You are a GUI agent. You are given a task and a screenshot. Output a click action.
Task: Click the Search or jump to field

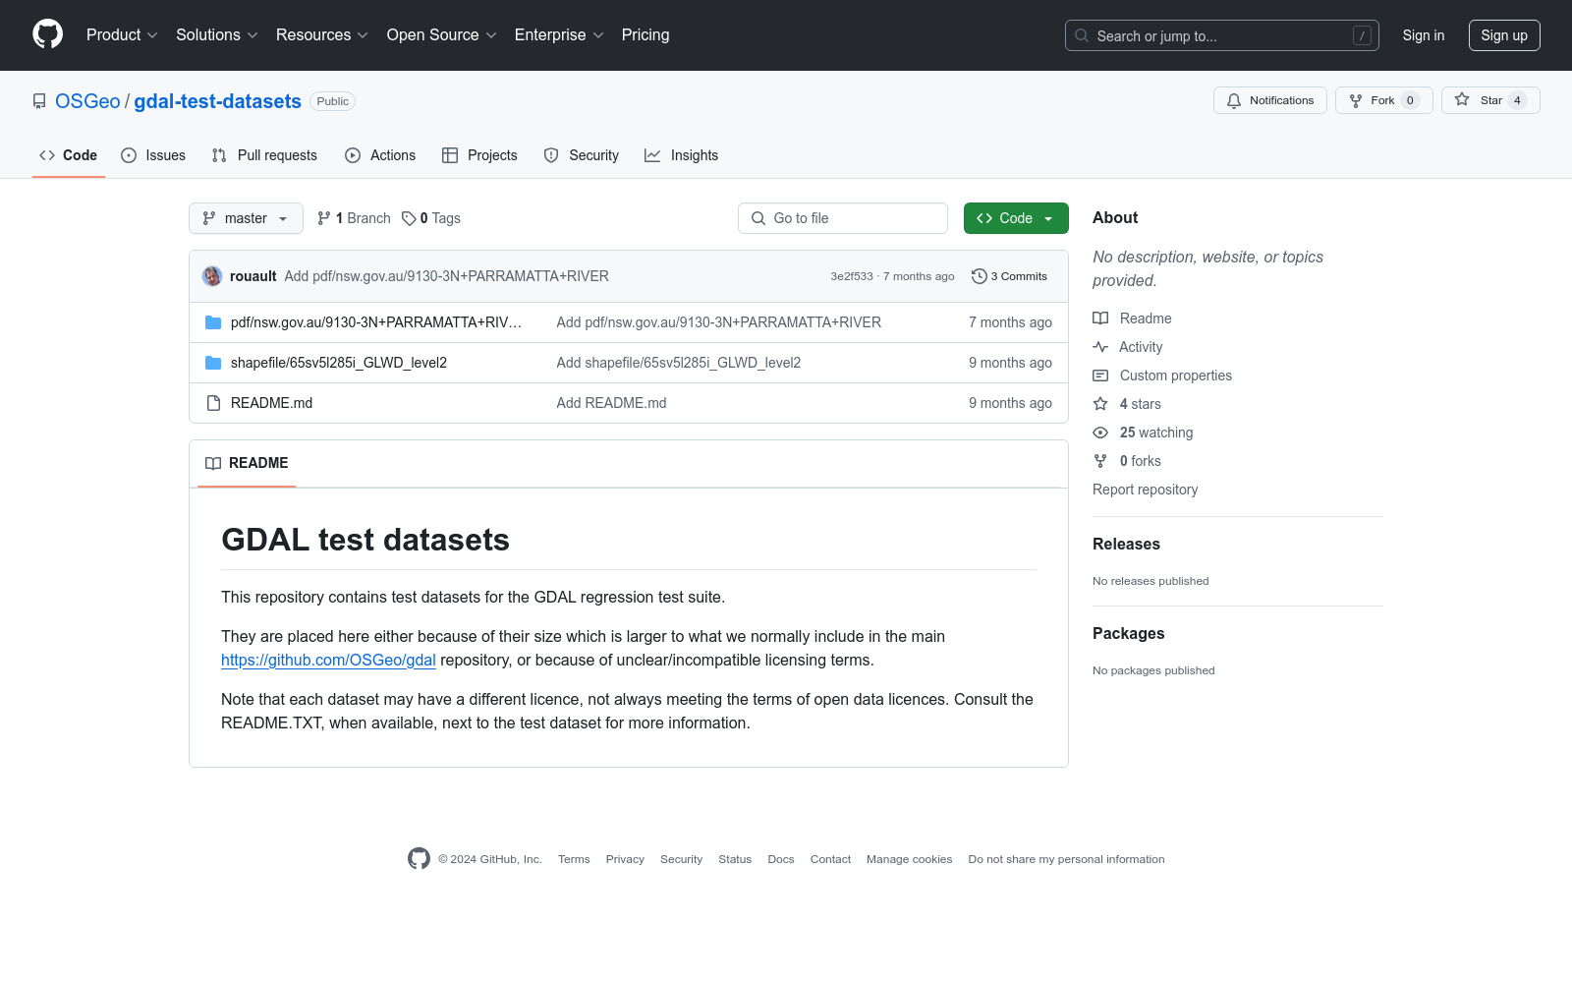(1222, 35)
